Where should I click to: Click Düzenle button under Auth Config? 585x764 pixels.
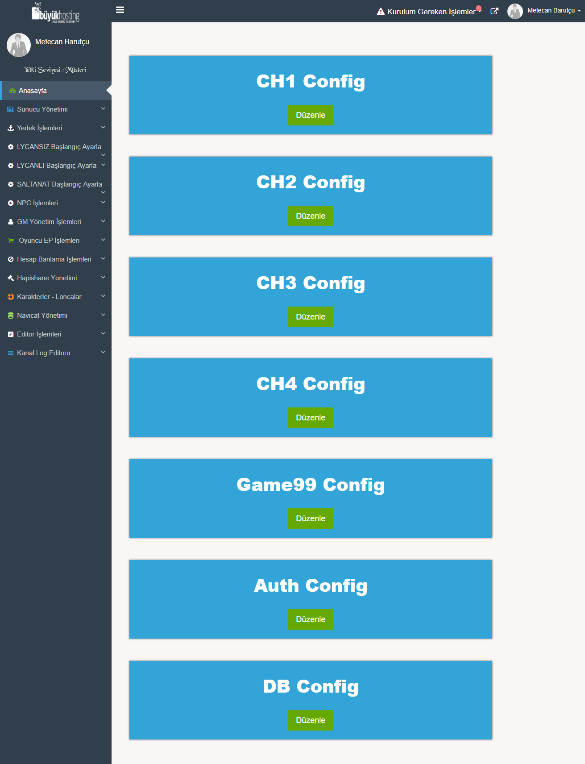click(x=310, y=619)
